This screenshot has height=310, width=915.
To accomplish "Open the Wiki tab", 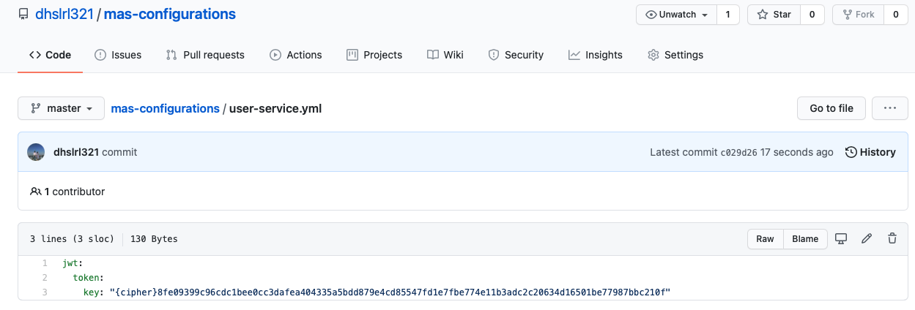I will pos(445,55).
